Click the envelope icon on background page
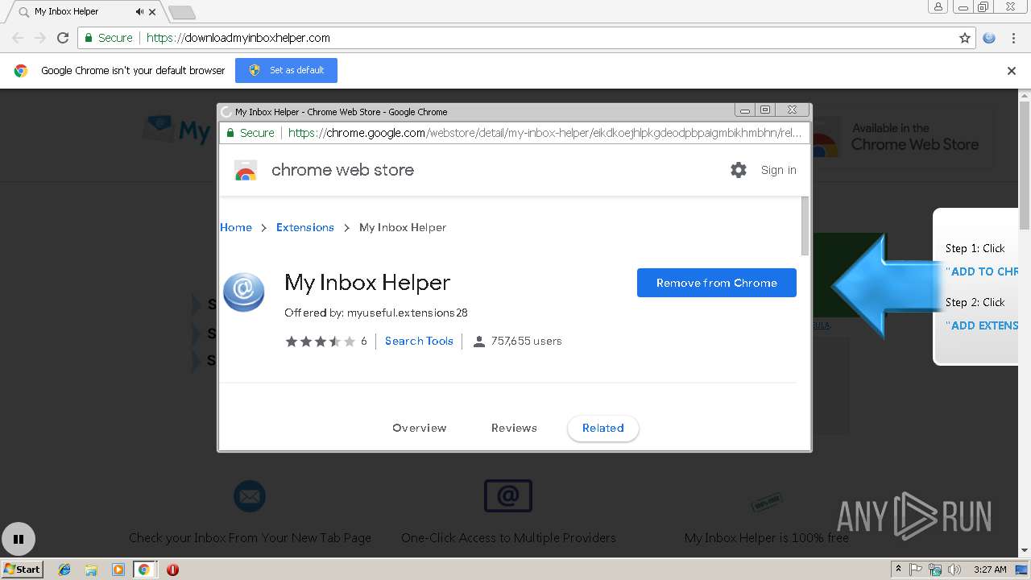Image resolution: width=1031 pixels, height=580 pixels. click(x=250, y=496)
